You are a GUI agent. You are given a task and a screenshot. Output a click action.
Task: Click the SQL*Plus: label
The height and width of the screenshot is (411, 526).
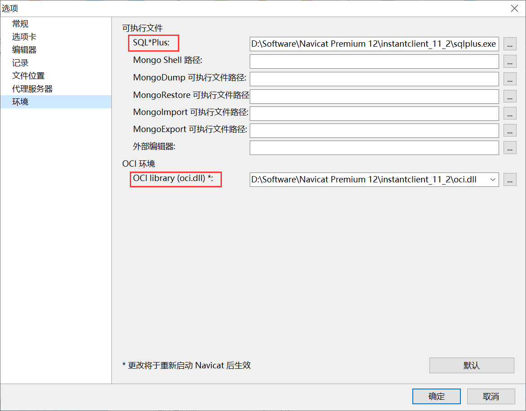point(151,43)
